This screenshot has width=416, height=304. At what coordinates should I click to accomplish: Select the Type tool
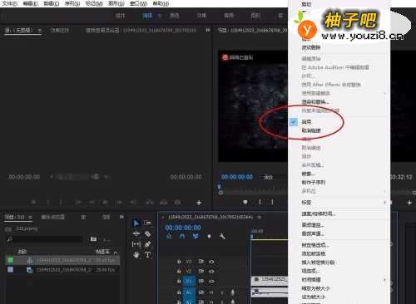click(148, 255)
